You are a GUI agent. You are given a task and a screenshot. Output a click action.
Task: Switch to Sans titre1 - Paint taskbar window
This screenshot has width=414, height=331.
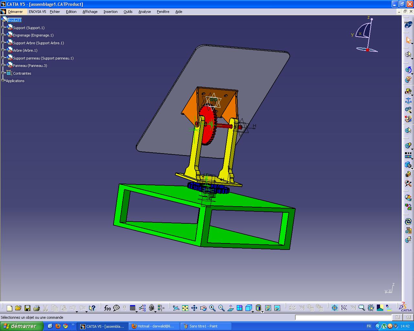[206, 326]
